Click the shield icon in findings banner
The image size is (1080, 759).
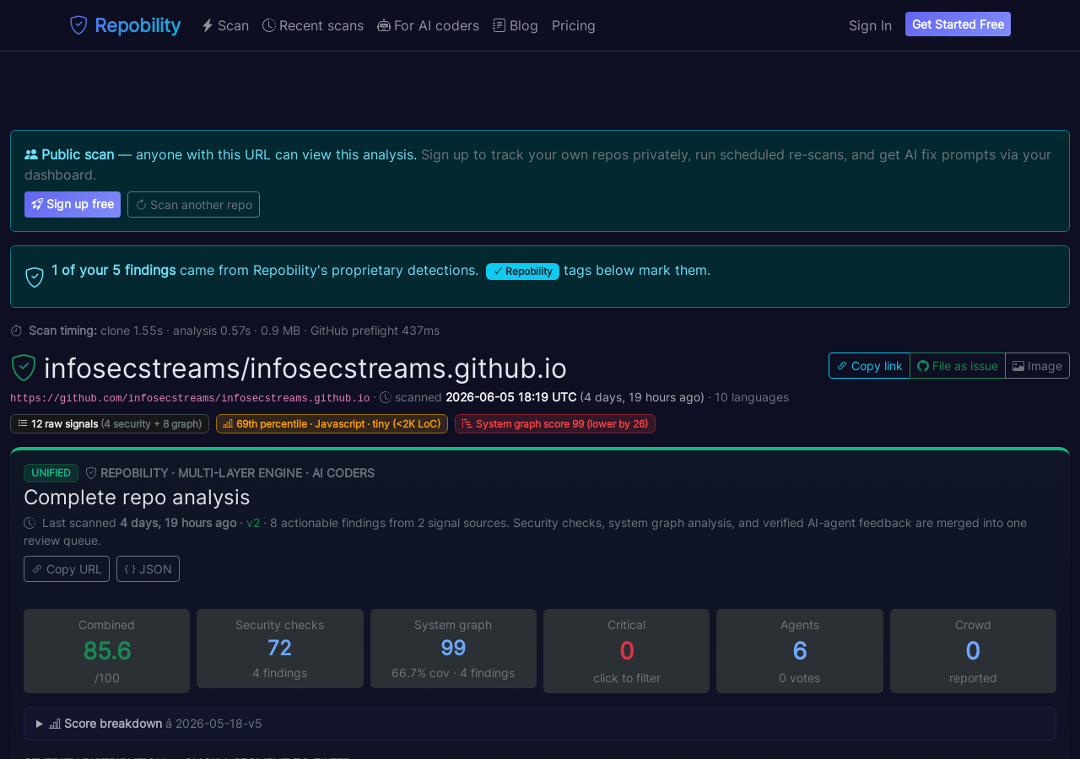click(x=35, y=277)
